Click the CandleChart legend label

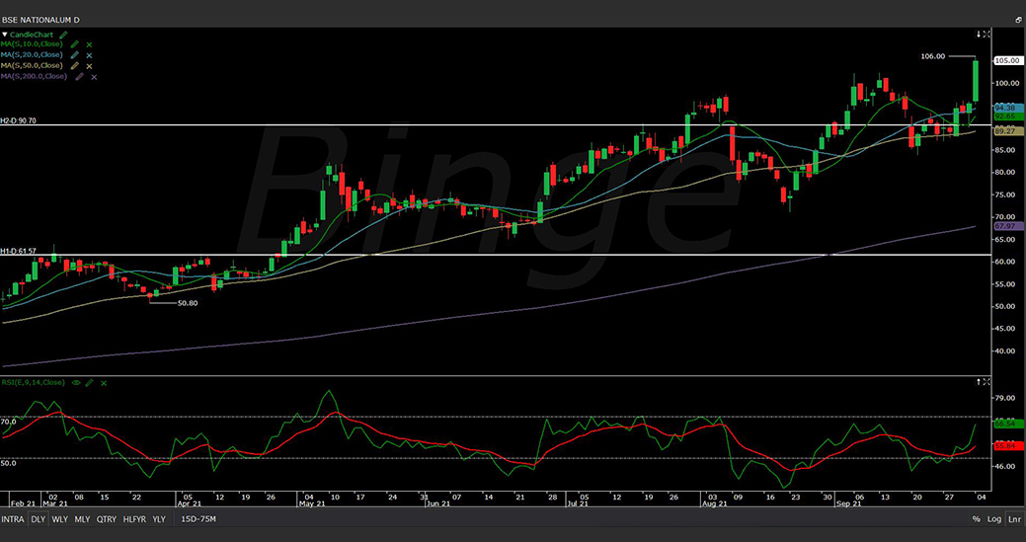coord(34,35)
